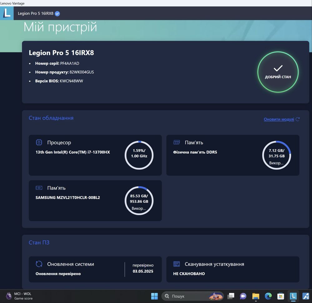Click the Стан ПЗ section heading
Screen dimensions: 312x303
click(39, 242)
